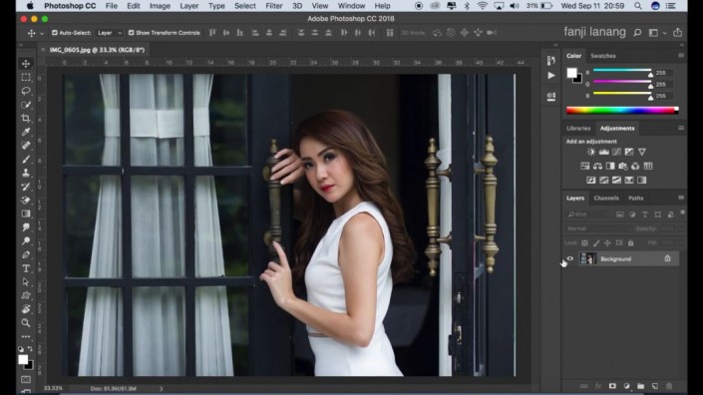Close the IMG_0605.jpg document tab

[x=43, y=50]
